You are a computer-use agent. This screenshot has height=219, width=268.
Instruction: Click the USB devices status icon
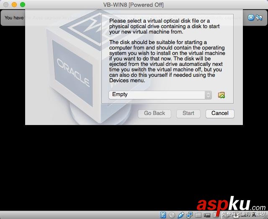pos(181,215)
